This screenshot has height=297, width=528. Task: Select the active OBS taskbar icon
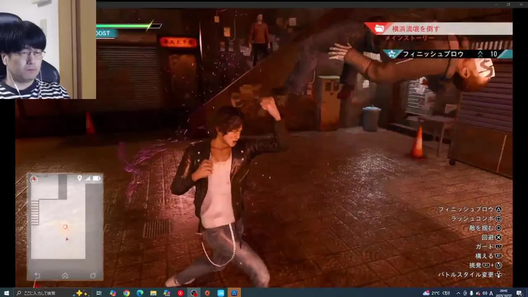coord(194,293)
